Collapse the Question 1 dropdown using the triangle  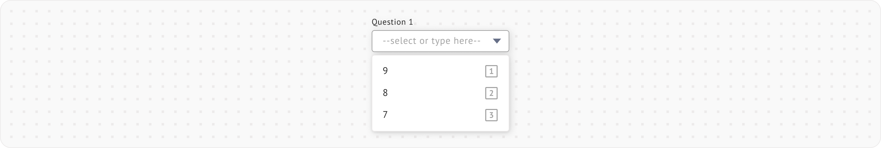pos(497,41)
